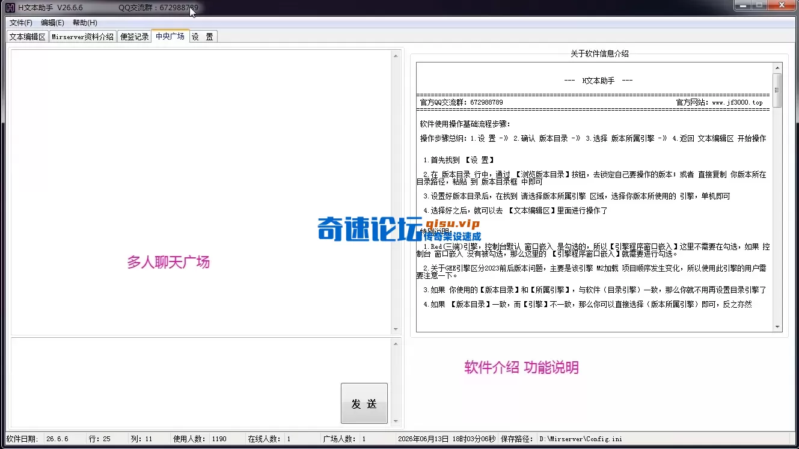The width and height of the screenshot is (799, 449).
Task: Close the H文本助手 window
Action: (x=782, y=5)
